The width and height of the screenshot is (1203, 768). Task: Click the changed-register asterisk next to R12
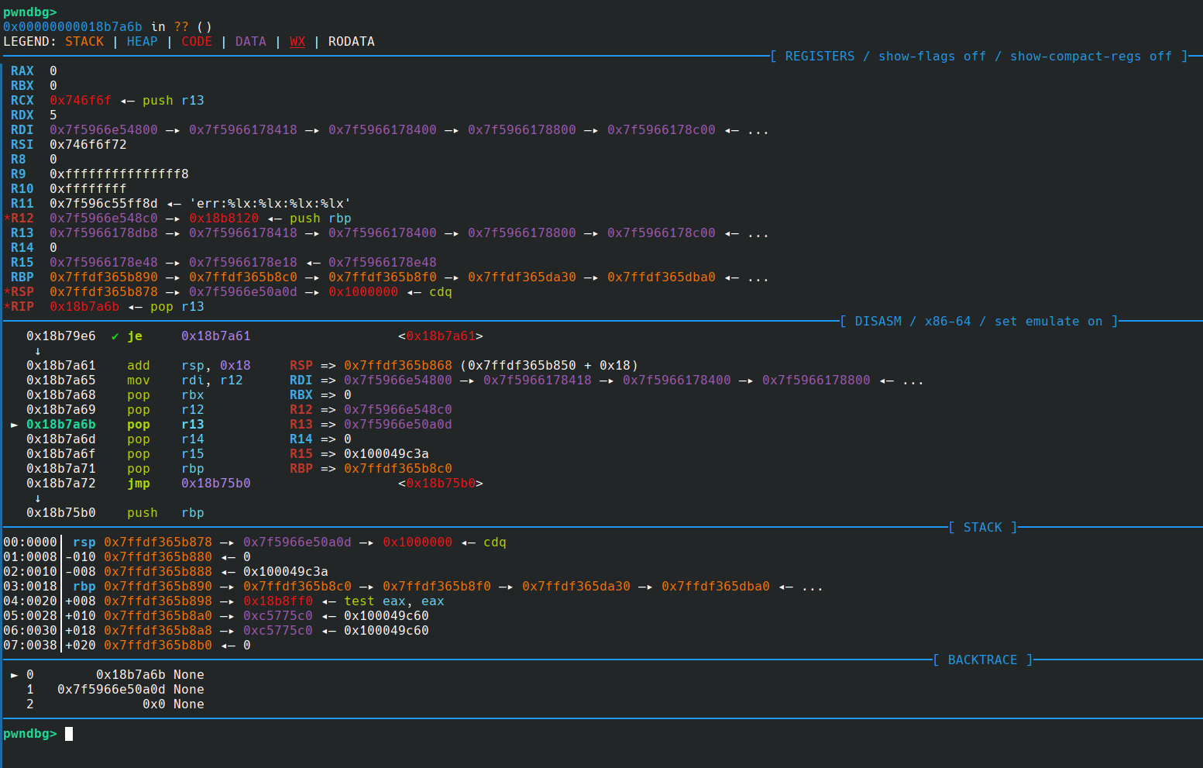(x=7, y=219)
